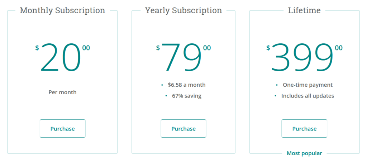Click the Most popular label
The image size is (367, 162).
(304, 153)
